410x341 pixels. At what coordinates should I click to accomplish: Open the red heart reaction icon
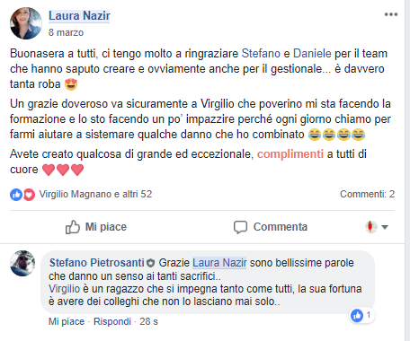[x=29, y=195]
